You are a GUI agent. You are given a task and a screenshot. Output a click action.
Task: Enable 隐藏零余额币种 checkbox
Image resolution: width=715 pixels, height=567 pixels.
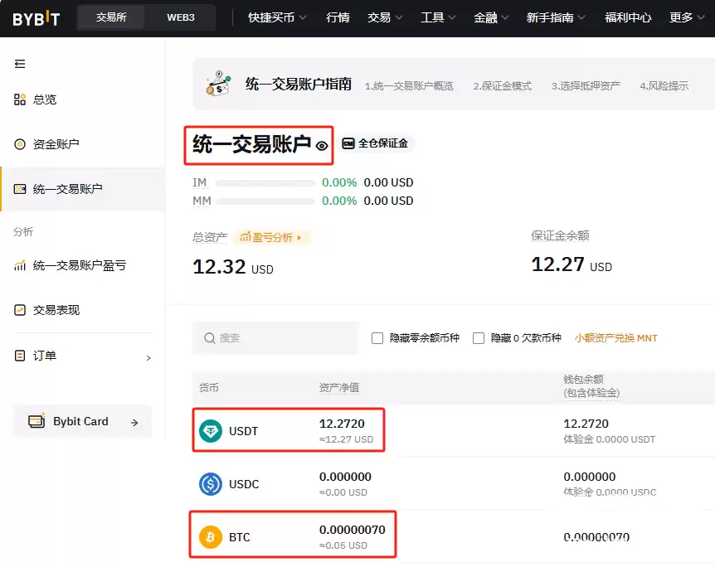pos(377,338)
